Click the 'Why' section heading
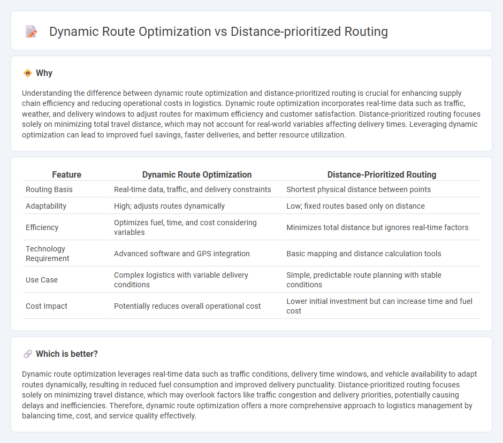This screenshot has width=503, height=443. 44,73
